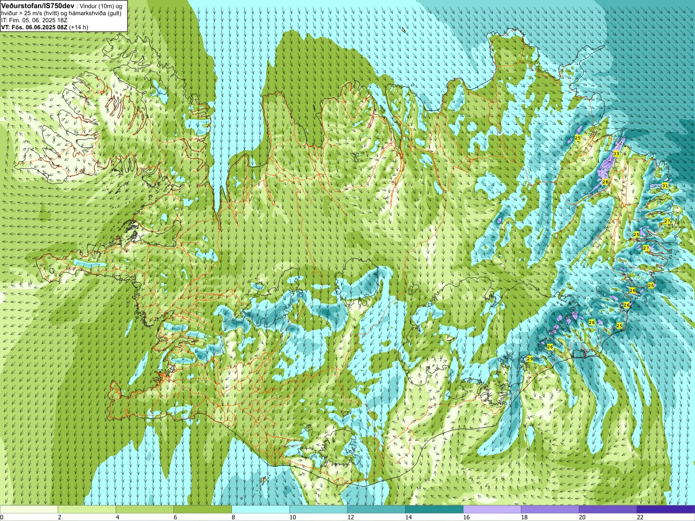Click the legend scale number "10"

(x=293, y=517)
